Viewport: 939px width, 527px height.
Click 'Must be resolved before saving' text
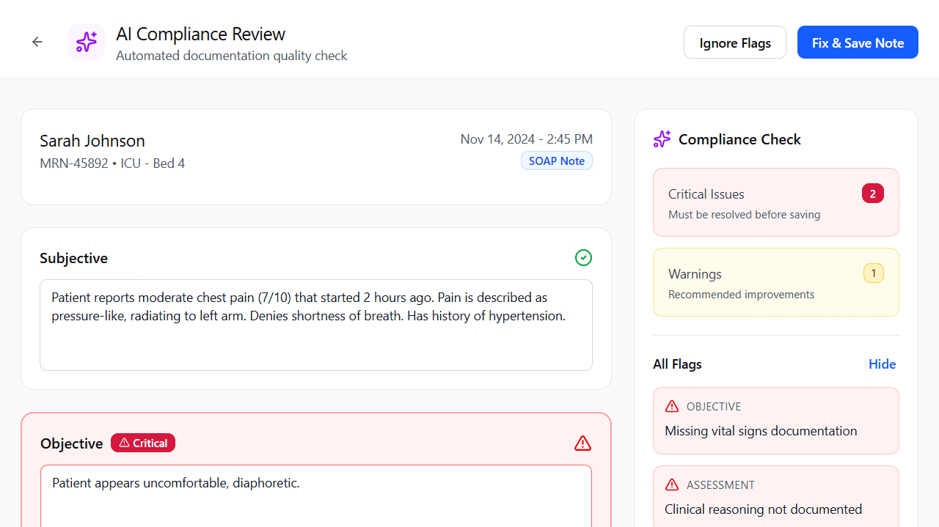(x=745, y=215)
